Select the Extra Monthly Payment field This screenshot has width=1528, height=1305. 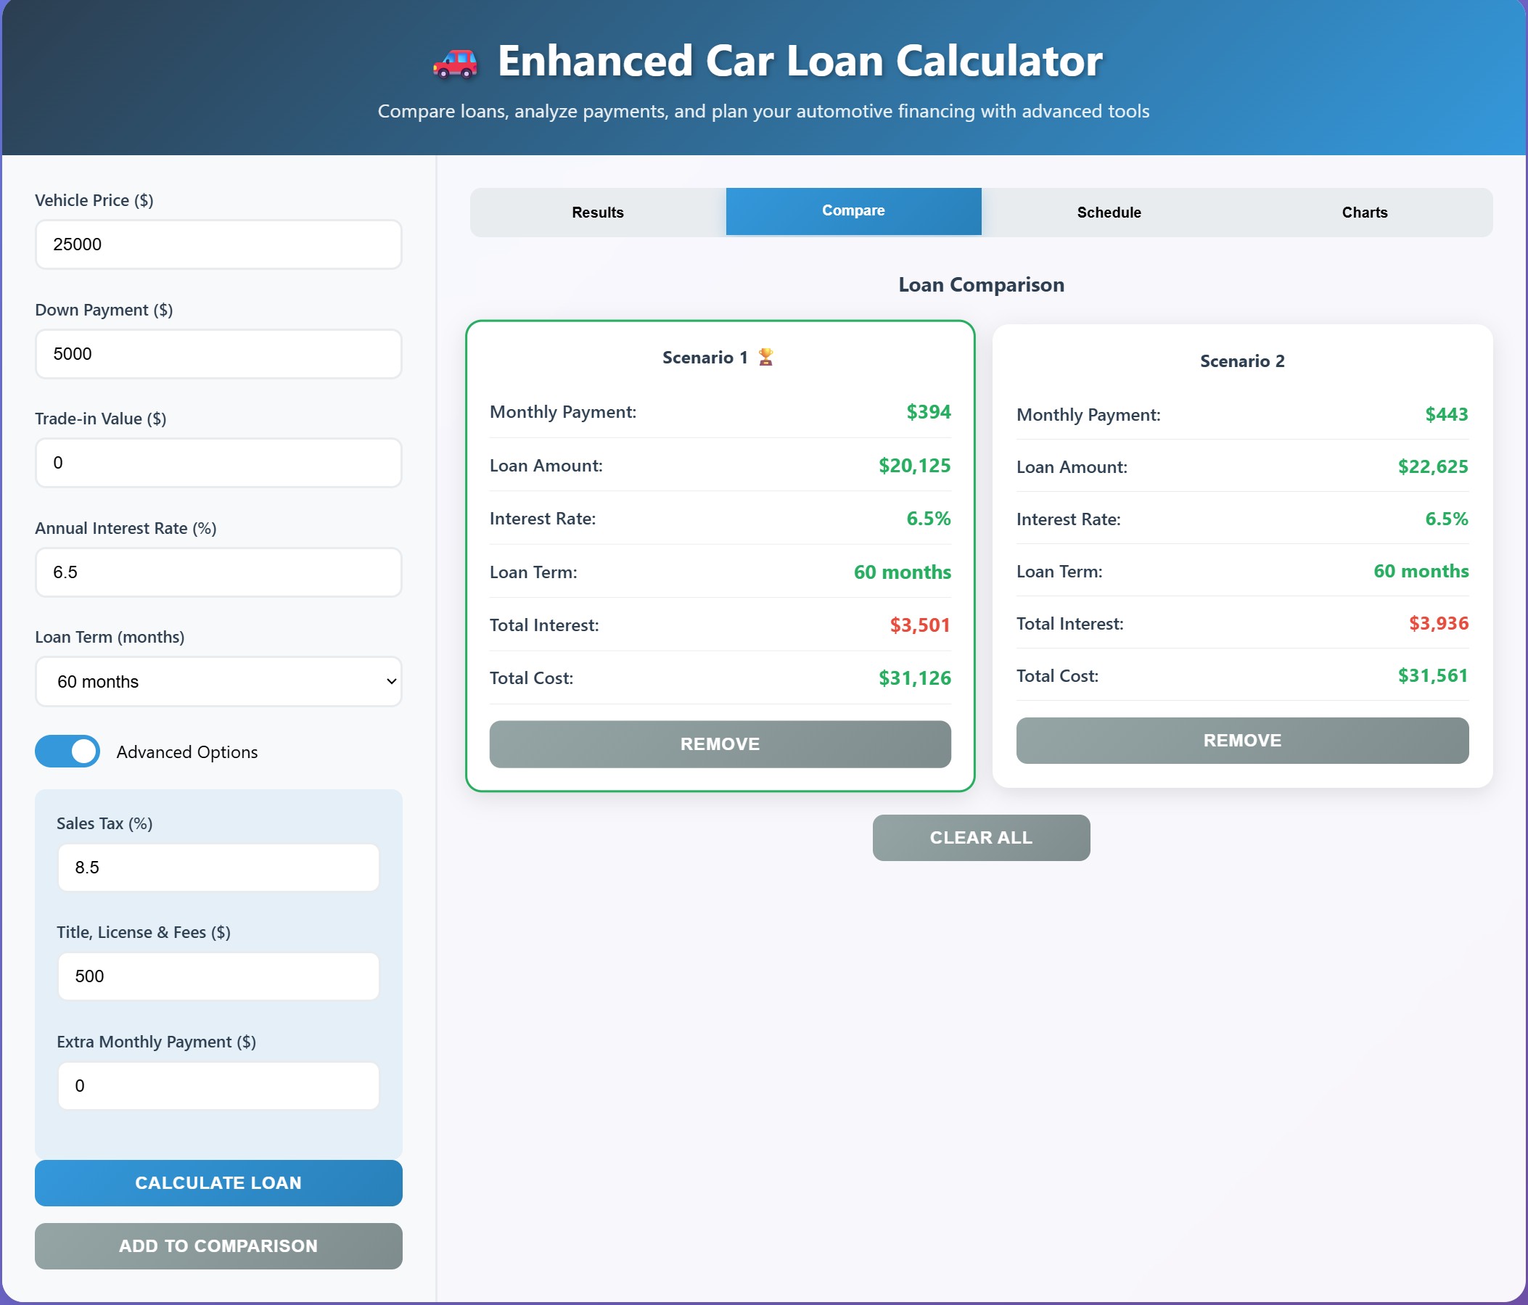[218, 1085]
